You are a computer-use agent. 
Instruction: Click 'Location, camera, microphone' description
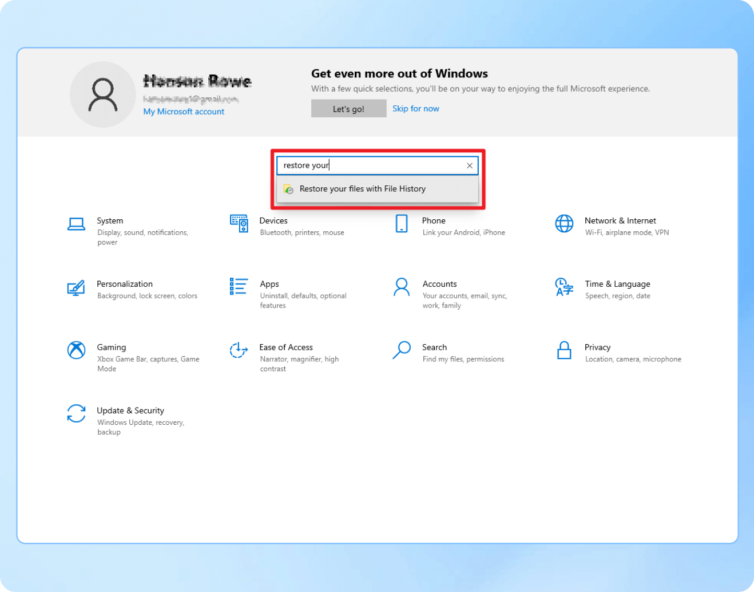click(633, 359)
